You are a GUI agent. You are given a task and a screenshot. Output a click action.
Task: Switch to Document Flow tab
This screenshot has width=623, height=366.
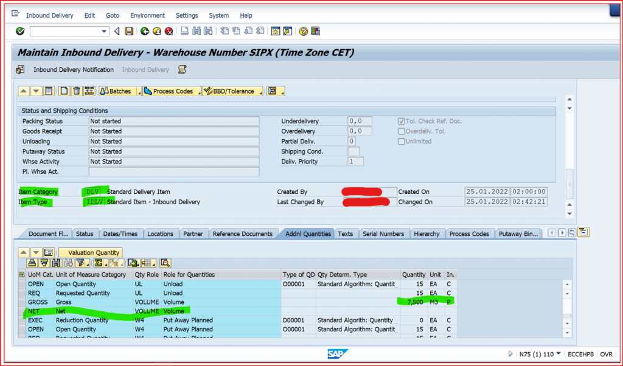[x=48, y=234]
